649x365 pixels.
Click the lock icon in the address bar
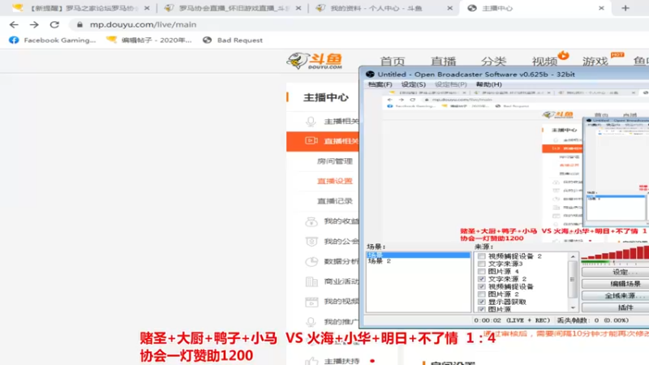point(80,25)
